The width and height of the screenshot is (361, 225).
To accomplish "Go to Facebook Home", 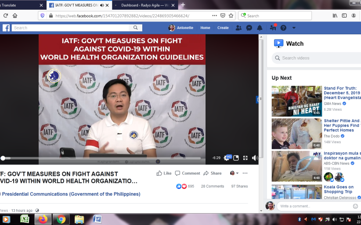I will (x=205, y=28).
